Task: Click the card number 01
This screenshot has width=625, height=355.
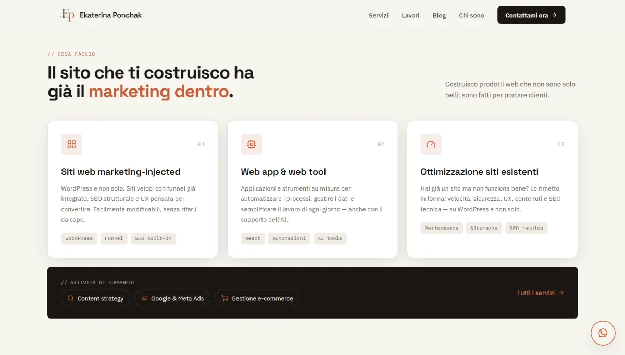Action: (x=201, y=144)
